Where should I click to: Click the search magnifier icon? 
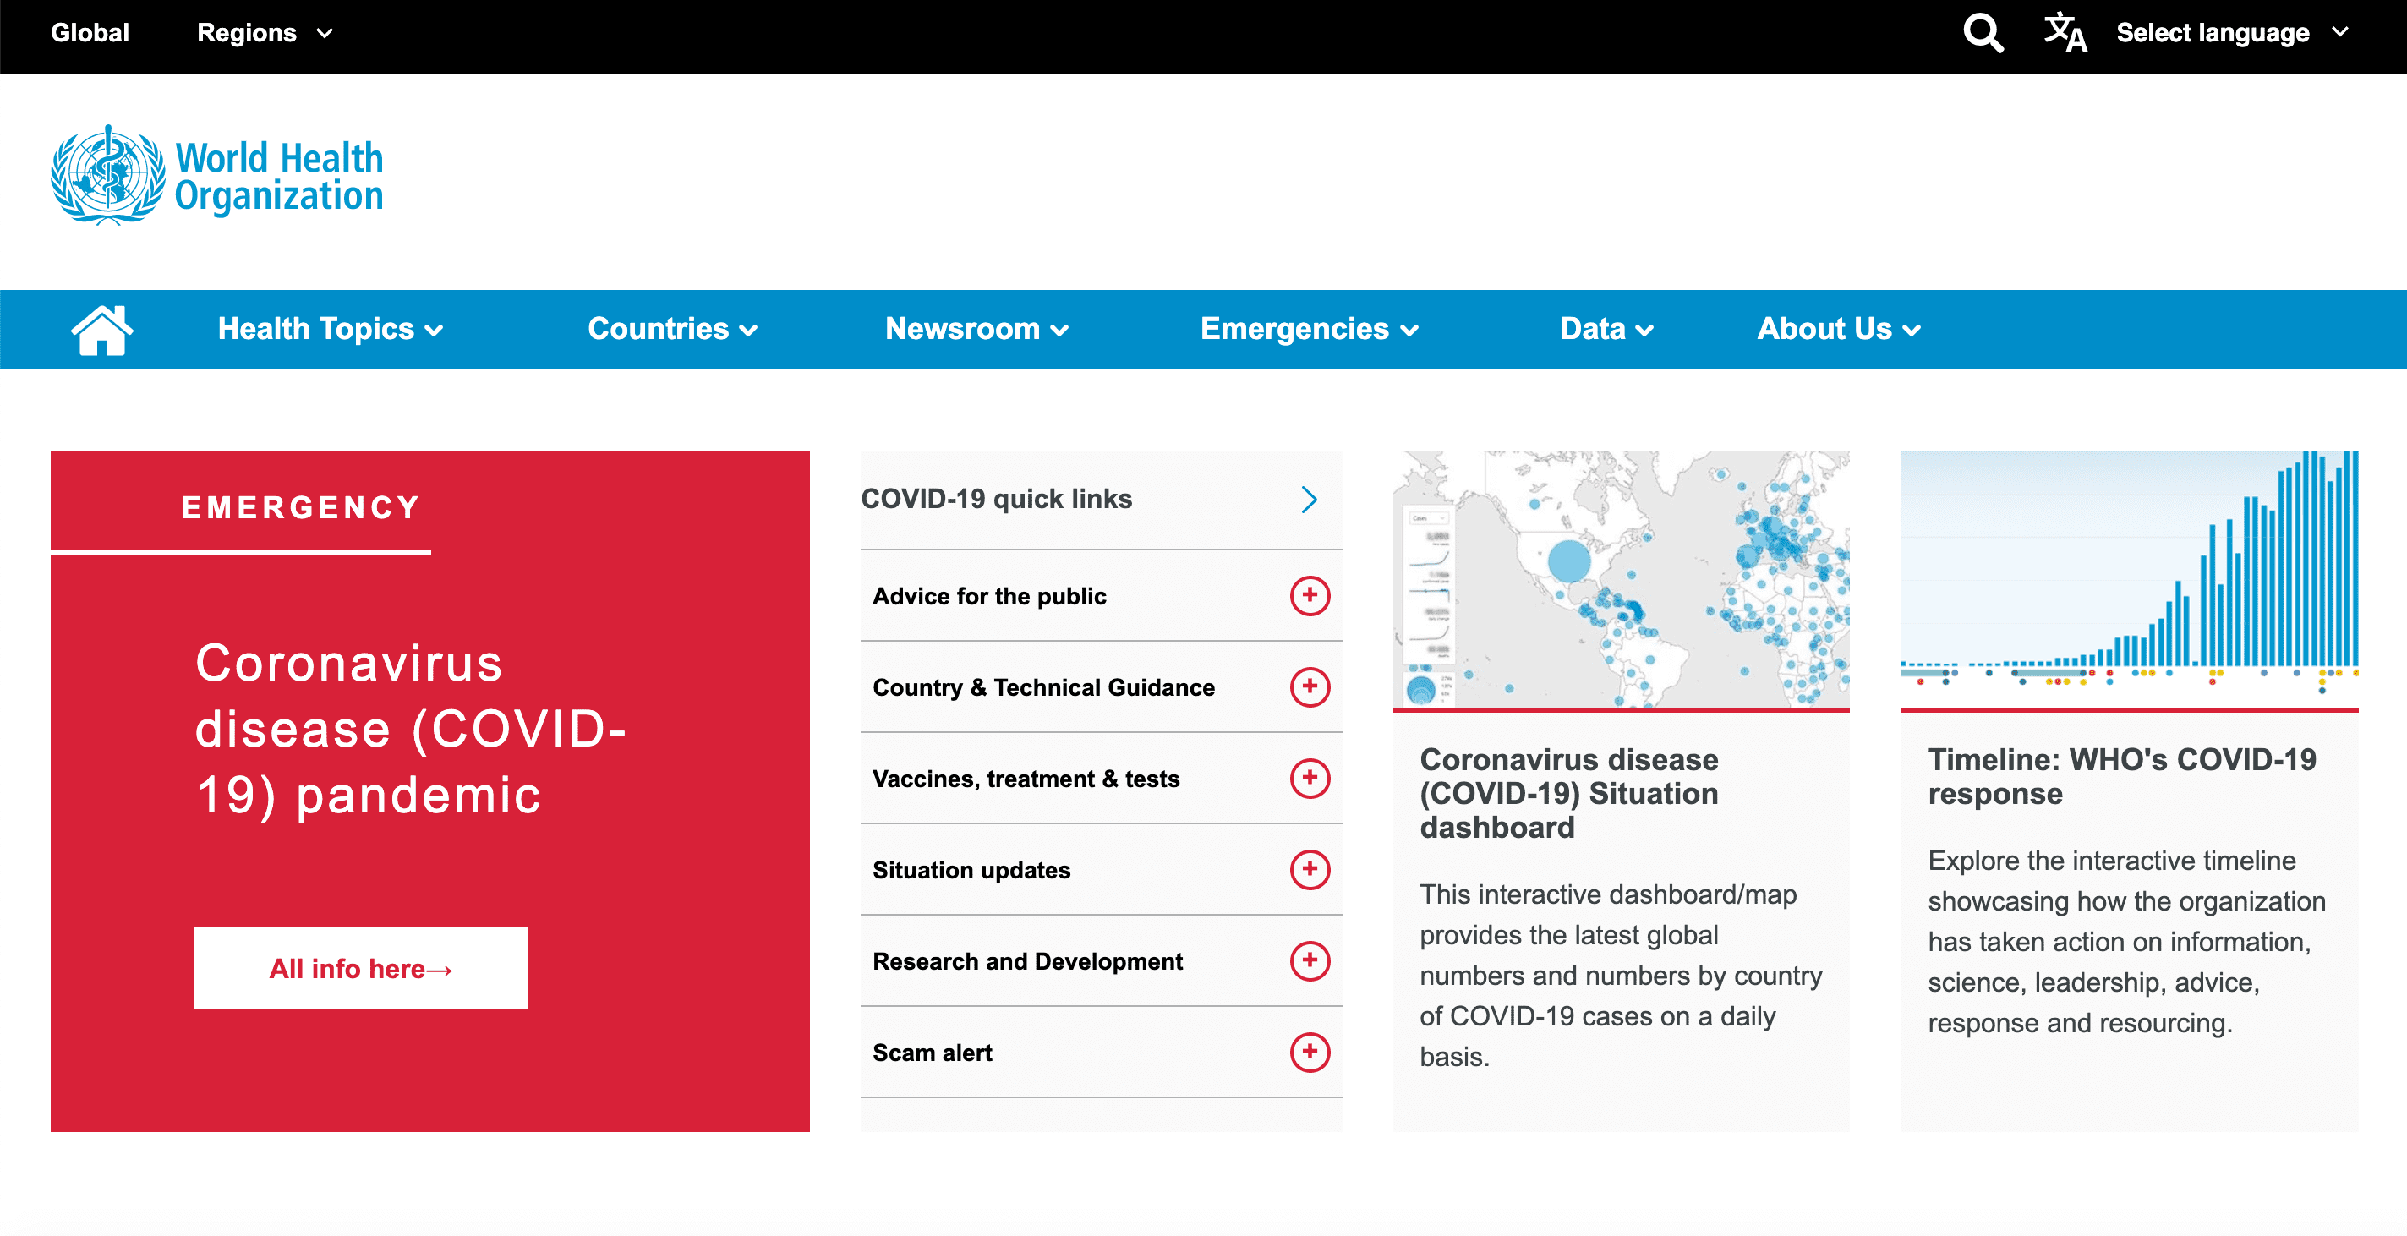(x=1982, y=34)
